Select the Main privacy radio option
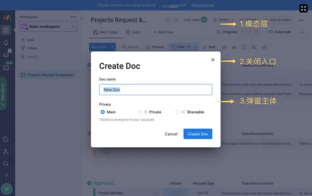312x196 pixels. click(103, 112)
